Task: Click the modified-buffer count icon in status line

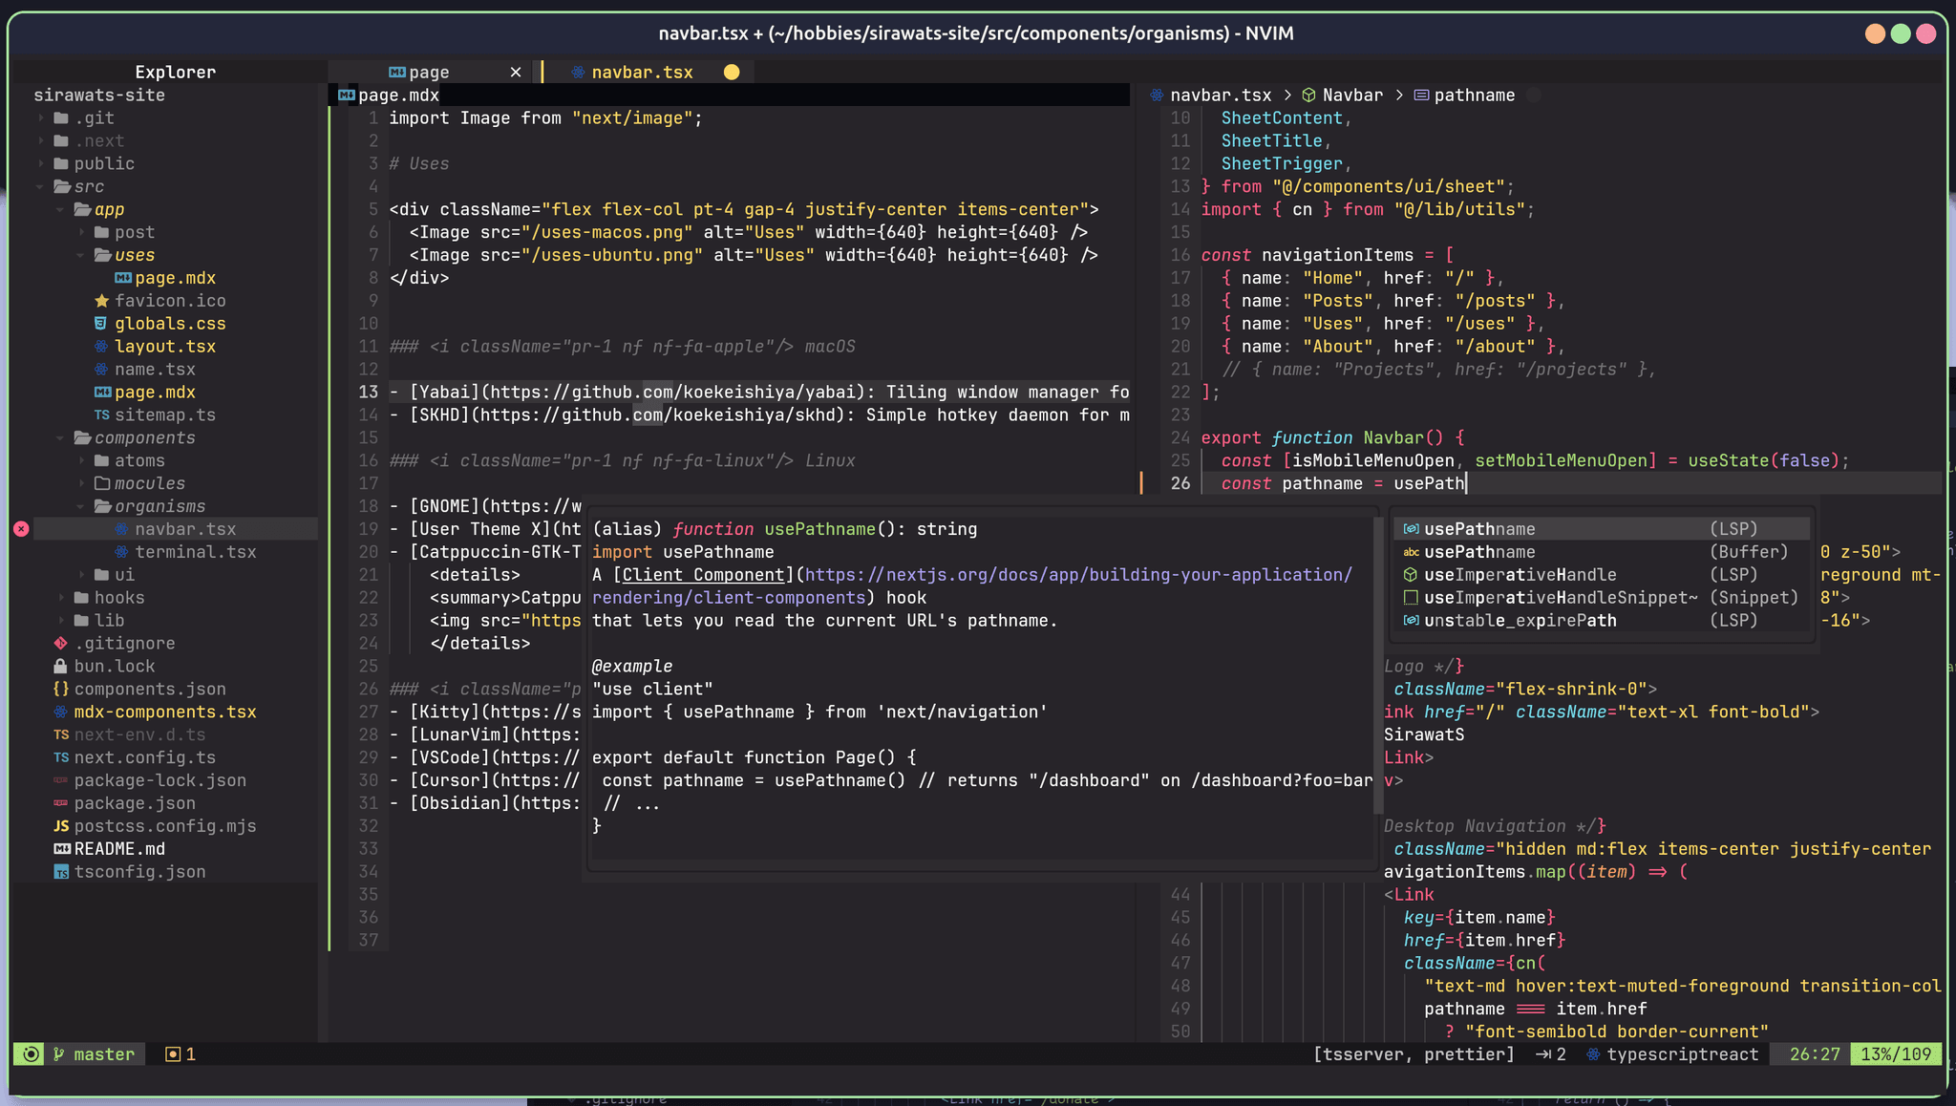Action: 172,1054
